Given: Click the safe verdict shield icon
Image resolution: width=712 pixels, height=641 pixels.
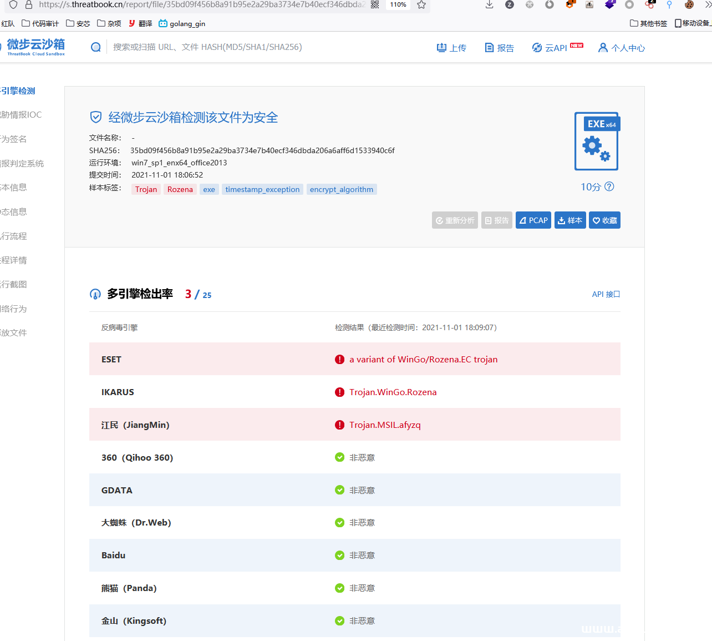Looking at the screenshot, I should click(x=96, y=117).
